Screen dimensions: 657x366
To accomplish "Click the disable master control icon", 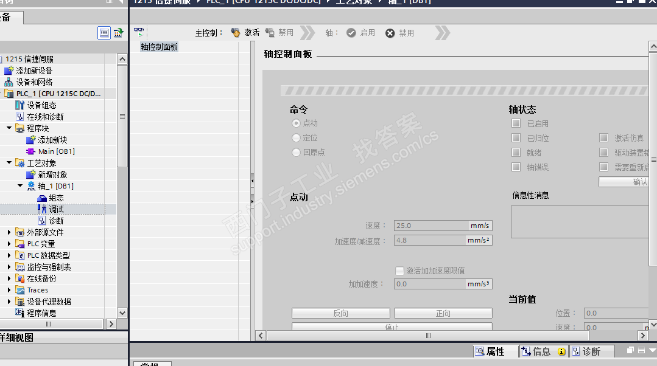I will pos(270,33).
